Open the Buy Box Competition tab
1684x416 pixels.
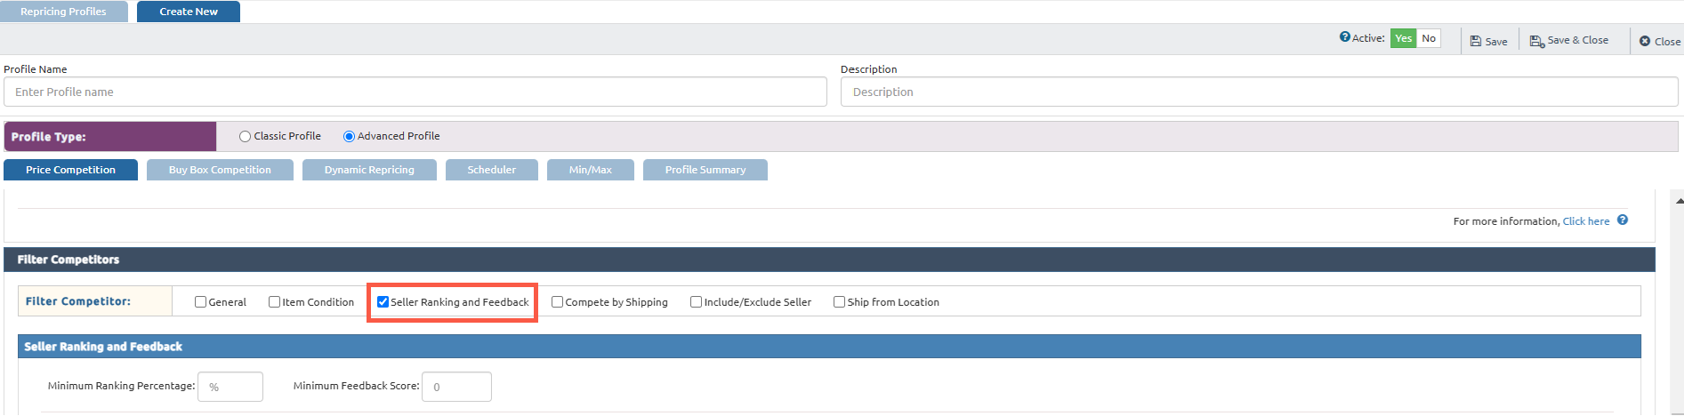click(220, 170)
